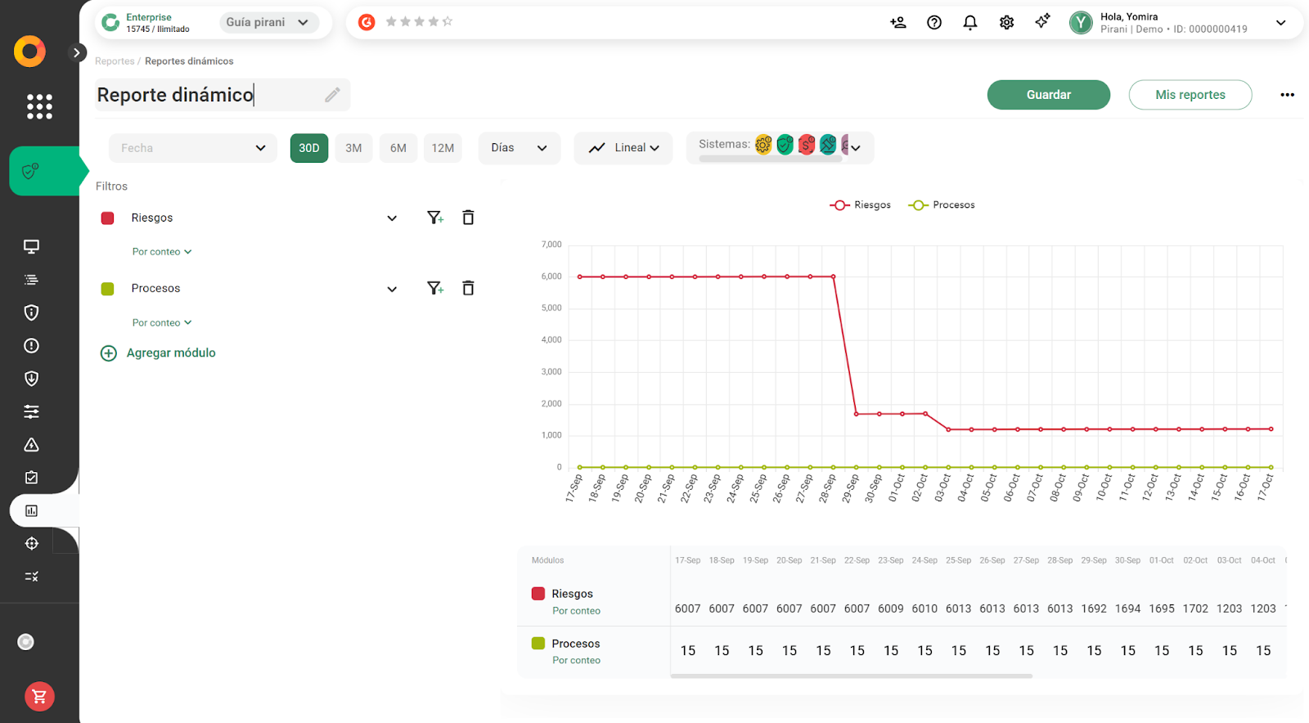Select the 30D time range
The width and height of the screenshot is (1309, 723).
(308, 148)
